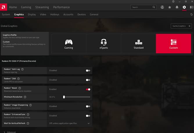The width and height of the screenshot is (194, 133).
Task: Switch to the Accounts tab
Action: click(x=68, y=14)
